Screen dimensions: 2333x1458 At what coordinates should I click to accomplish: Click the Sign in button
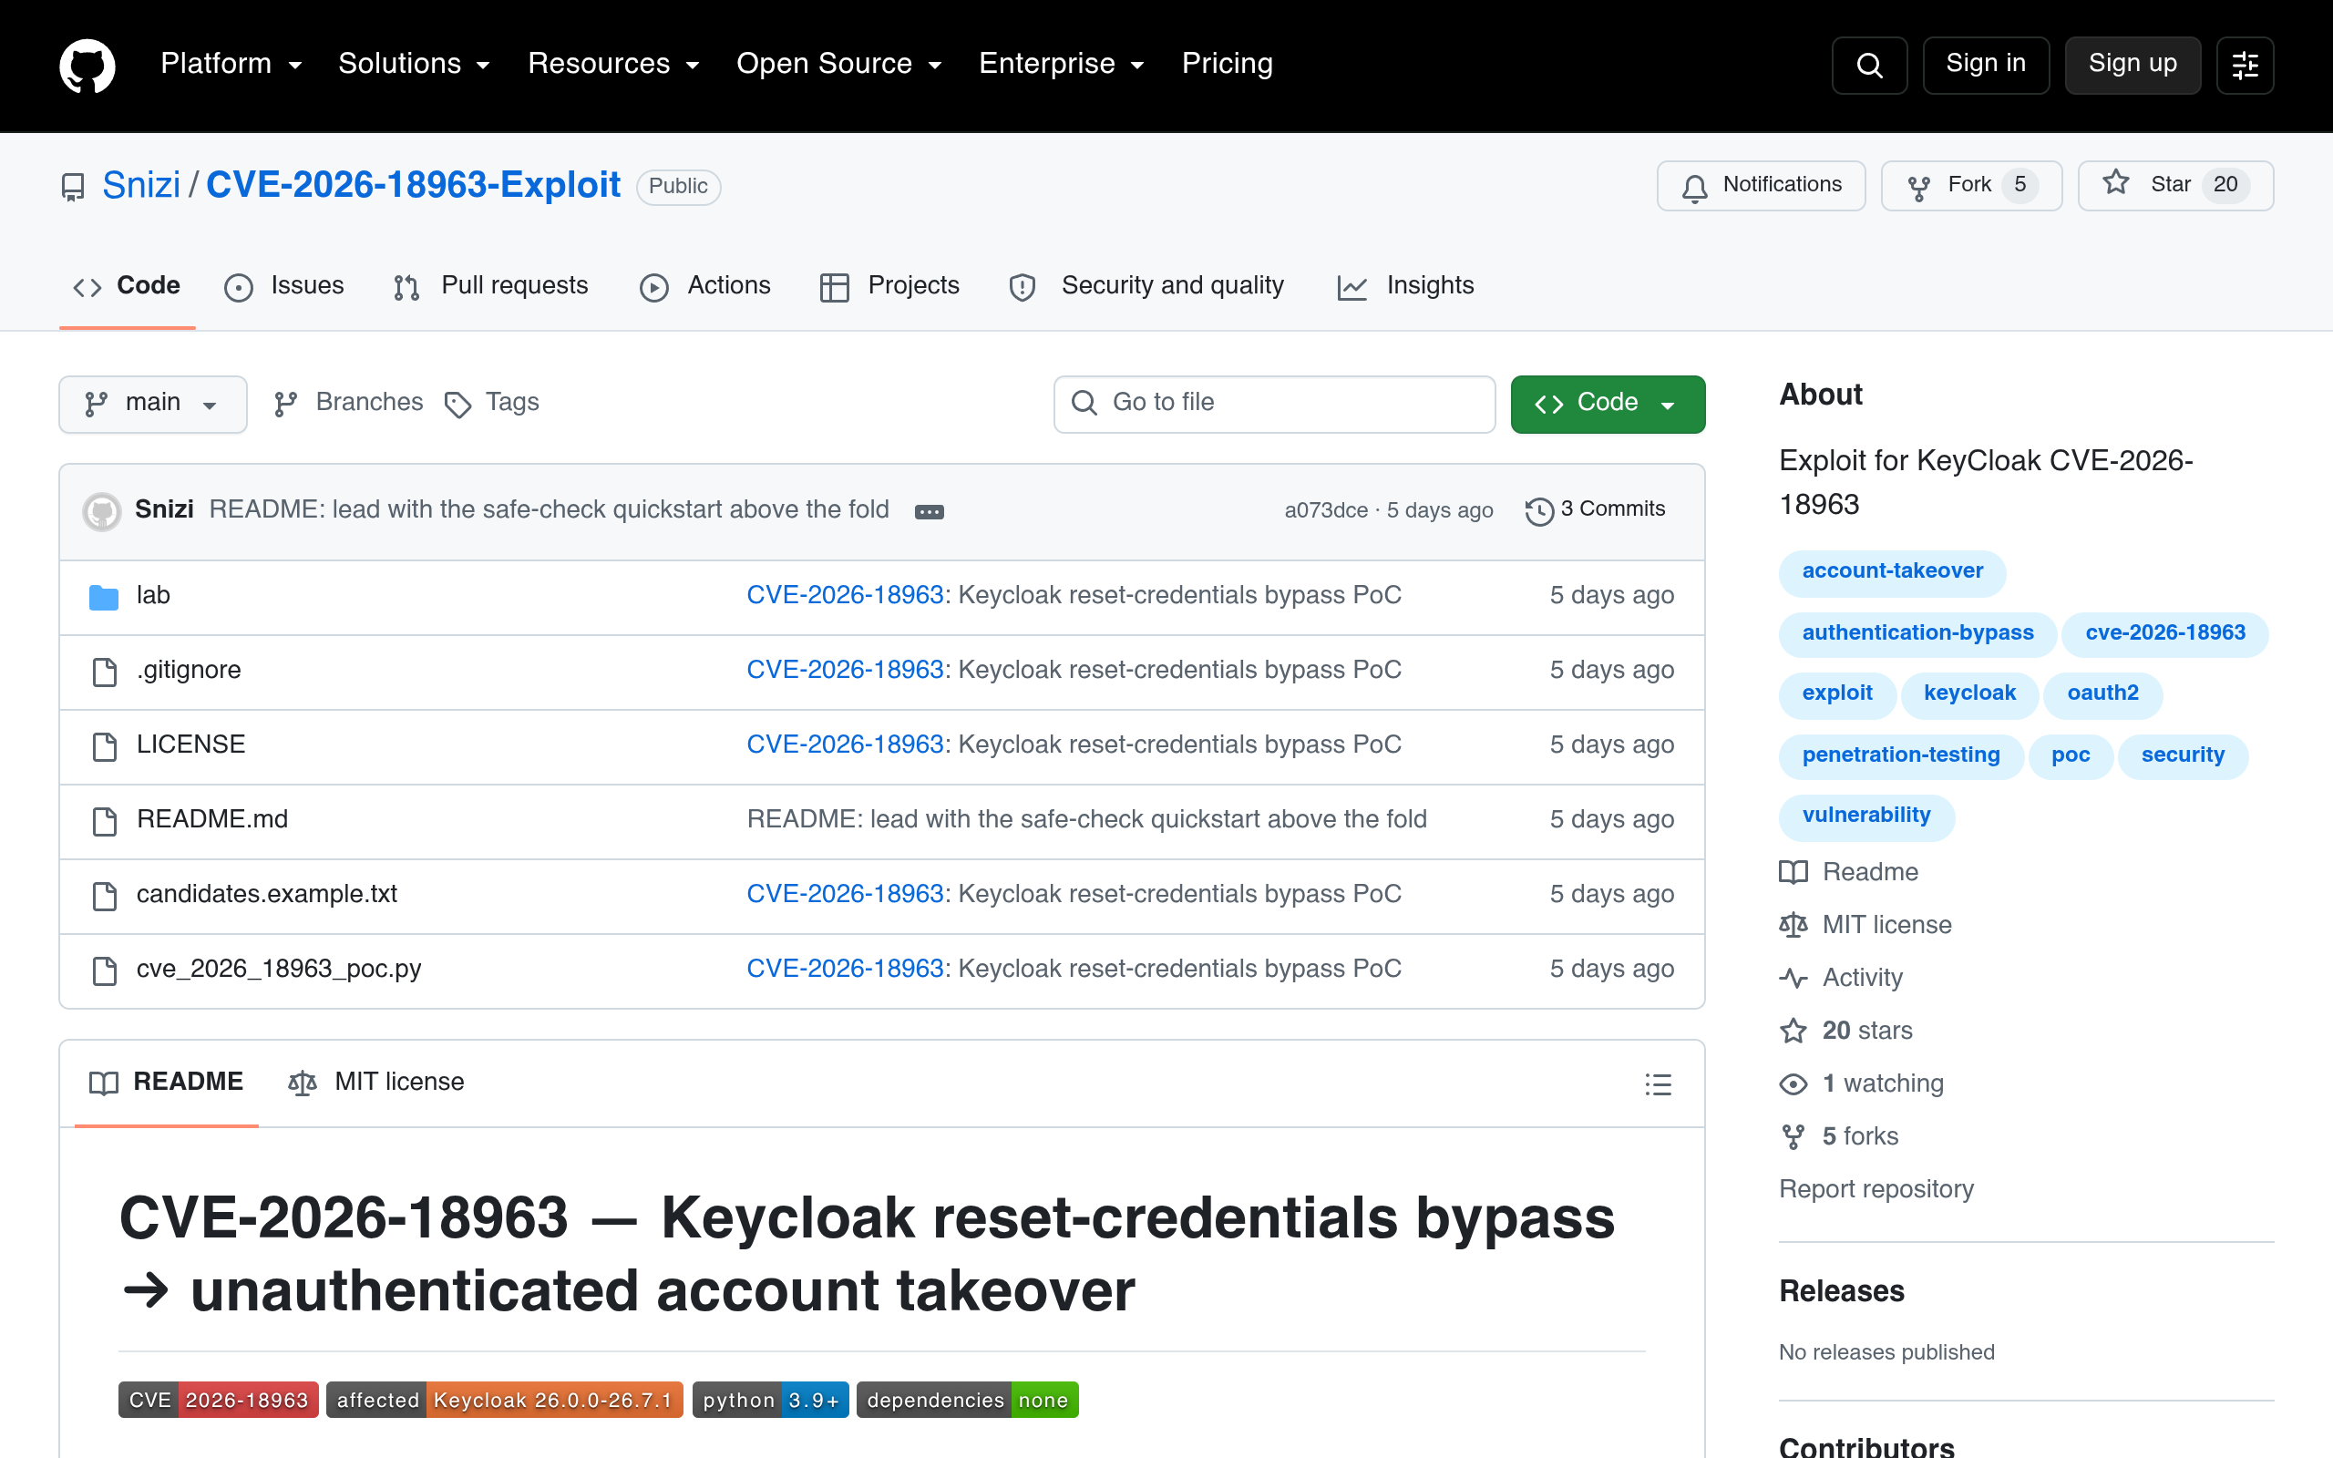pyautogui.click(x=1986, y=65)
